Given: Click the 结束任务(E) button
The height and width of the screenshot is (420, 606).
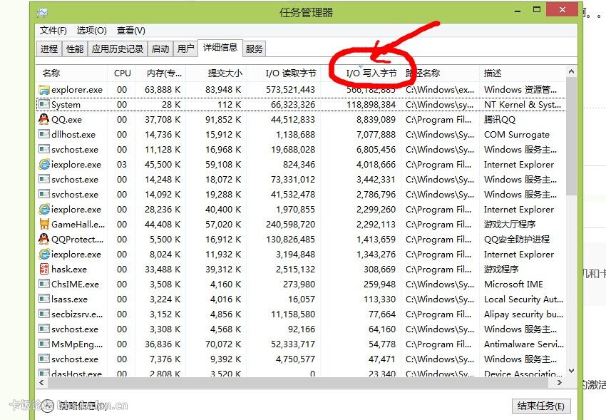Looking at the screenshot, I should pos(540,406).
